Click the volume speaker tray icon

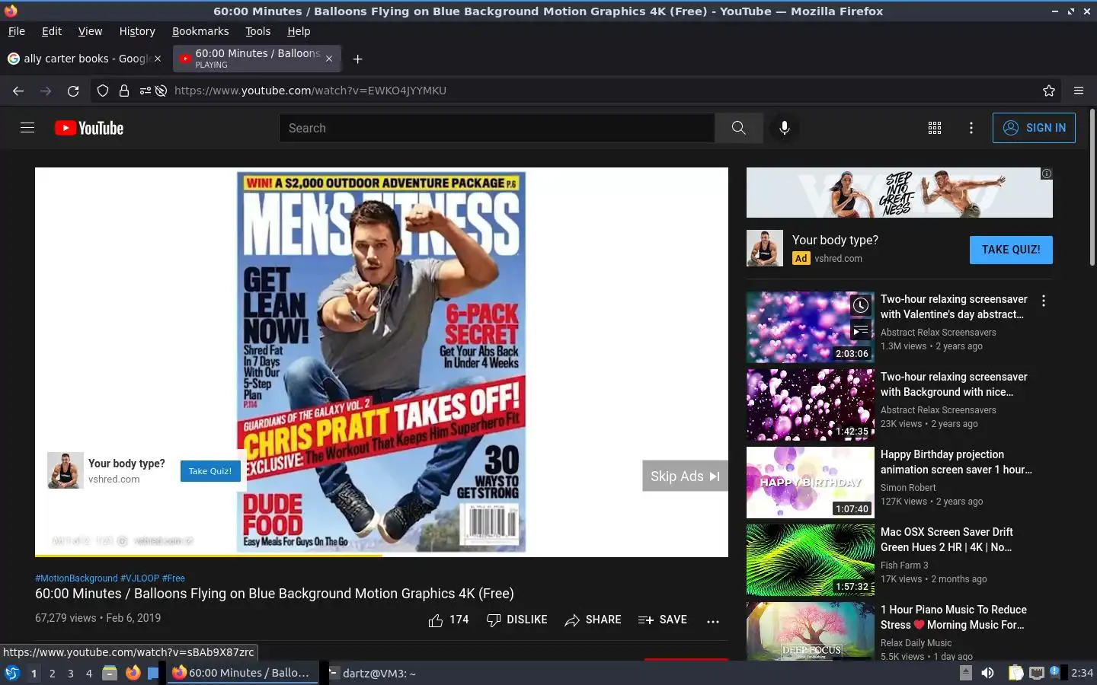point(987,673)
